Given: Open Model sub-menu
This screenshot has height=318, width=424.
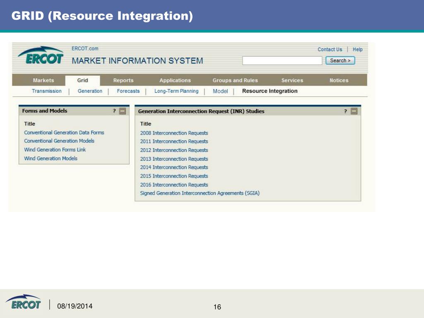Looking at the screenshot, I should (220, 91).
